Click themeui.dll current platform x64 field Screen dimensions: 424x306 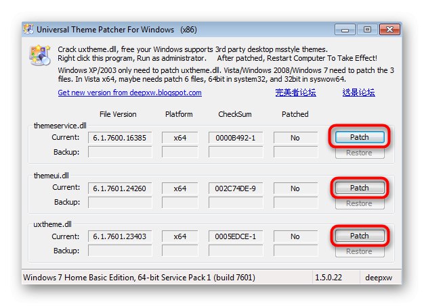(179, 188)
